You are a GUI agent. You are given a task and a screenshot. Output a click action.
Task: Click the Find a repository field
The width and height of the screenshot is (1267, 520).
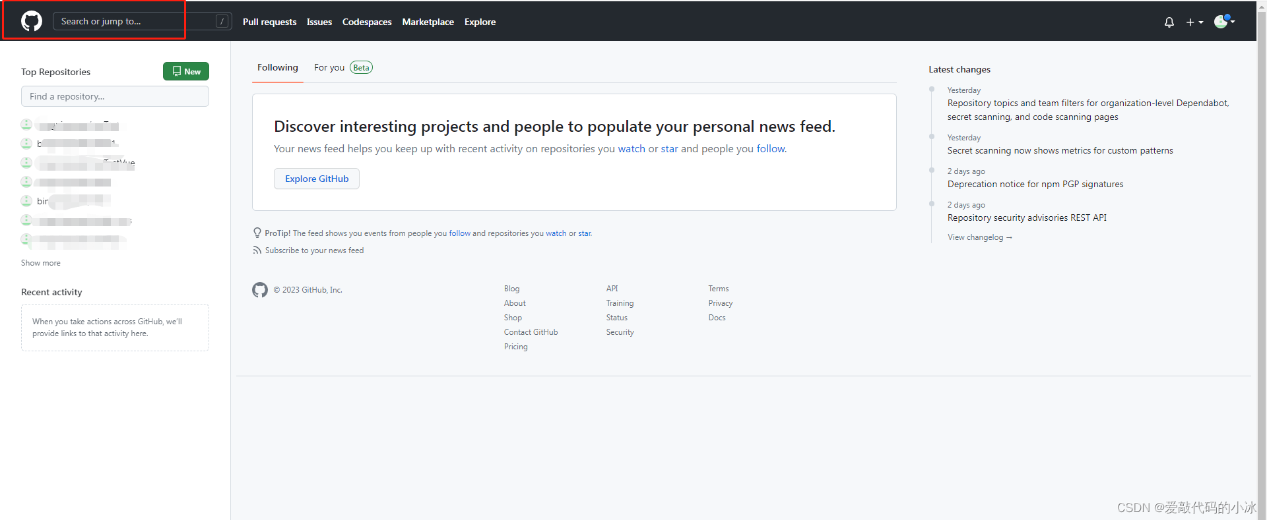[115, 96]
